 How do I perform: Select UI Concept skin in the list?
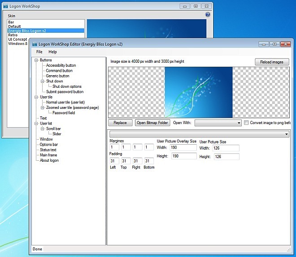click(x=17, y=39)
